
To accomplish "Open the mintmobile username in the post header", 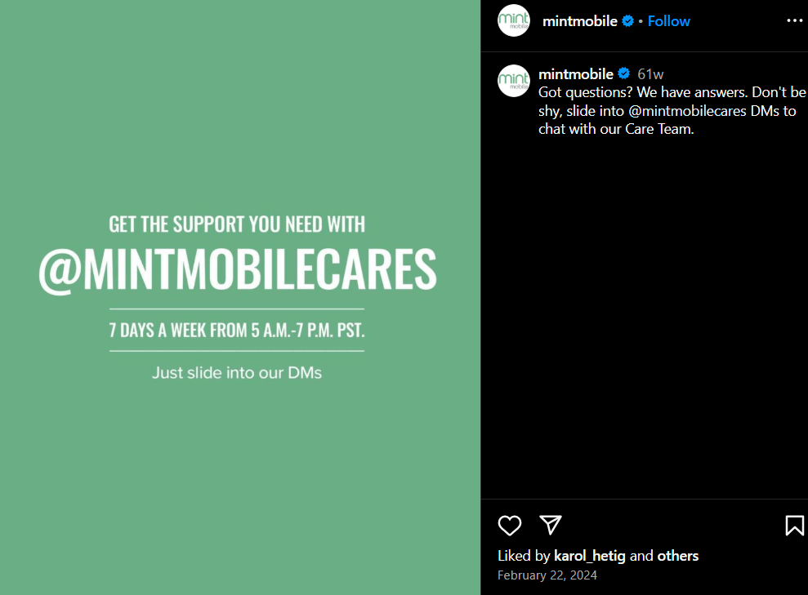I will coord(580,21).
